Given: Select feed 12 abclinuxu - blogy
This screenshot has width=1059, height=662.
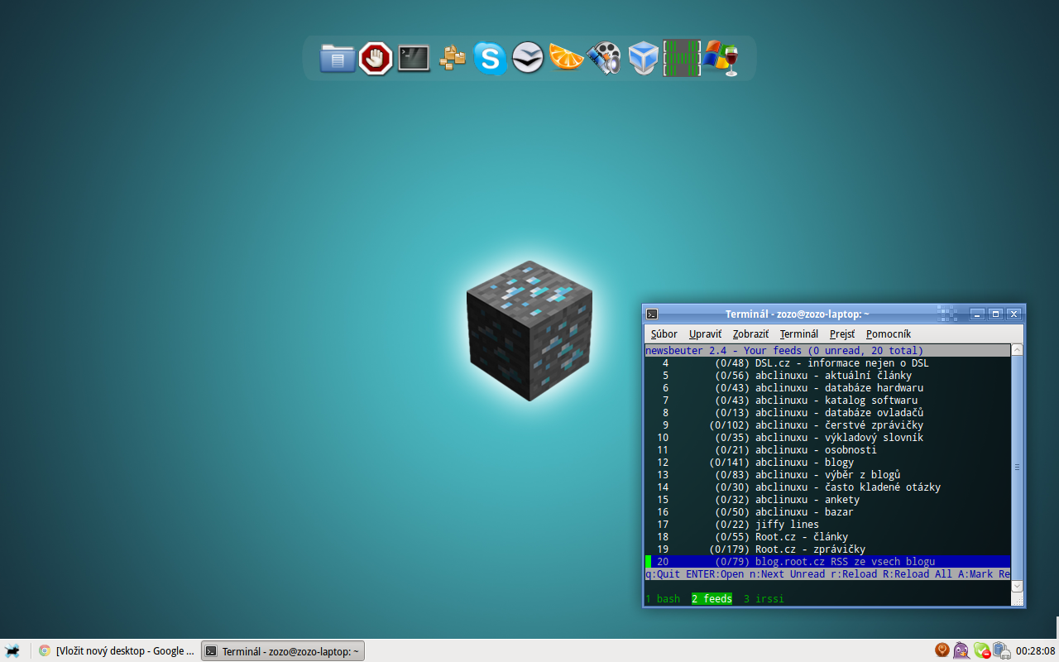Looking at the screenshot, I should [x=827, y=463].
